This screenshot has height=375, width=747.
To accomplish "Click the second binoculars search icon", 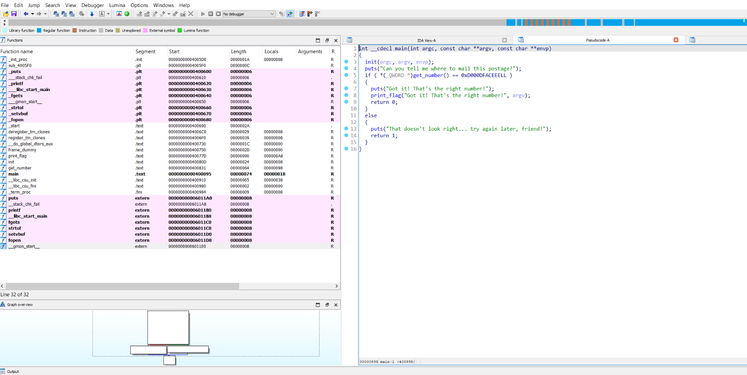I will (x=64, y=14).
